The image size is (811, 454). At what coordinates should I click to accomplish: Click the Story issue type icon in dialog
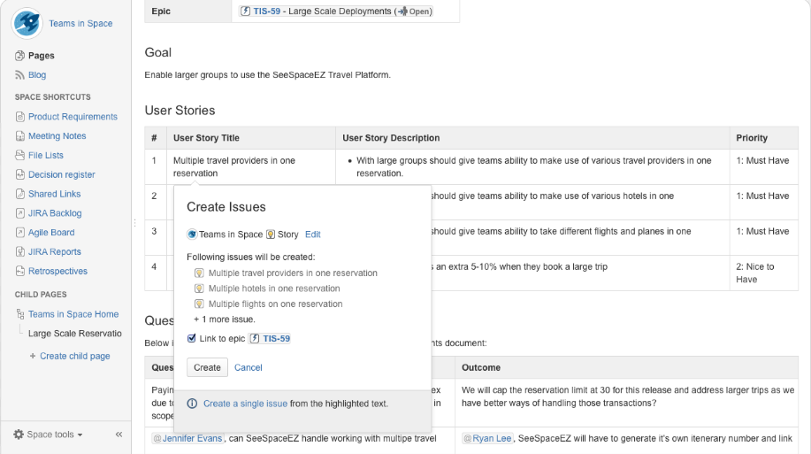click(x=271, y=235)
